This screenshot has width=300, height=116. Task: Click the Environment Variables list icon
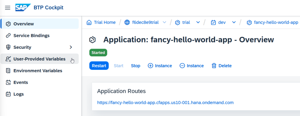8,71
